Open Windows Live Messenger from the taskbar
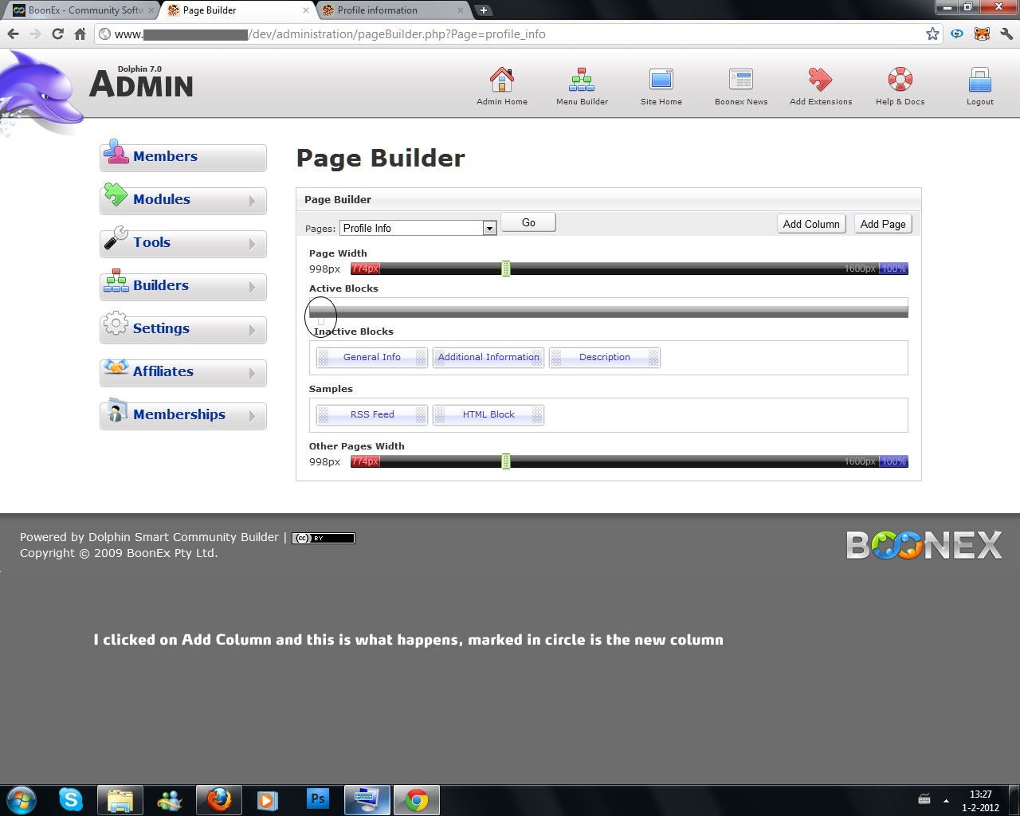The height and width of the screenshot is (816, 1020). (170, 799)
